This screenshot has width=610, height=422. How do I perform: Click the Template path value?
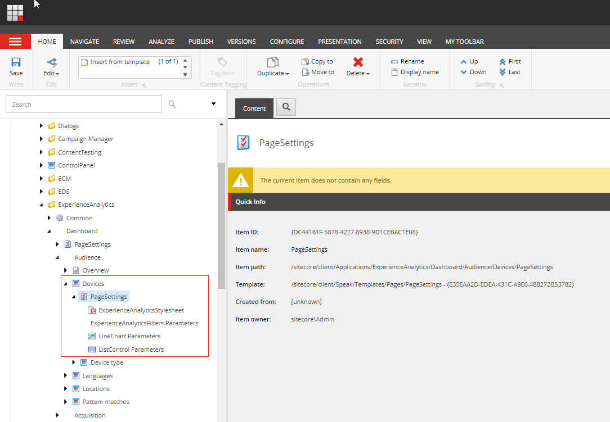point(432,284)
